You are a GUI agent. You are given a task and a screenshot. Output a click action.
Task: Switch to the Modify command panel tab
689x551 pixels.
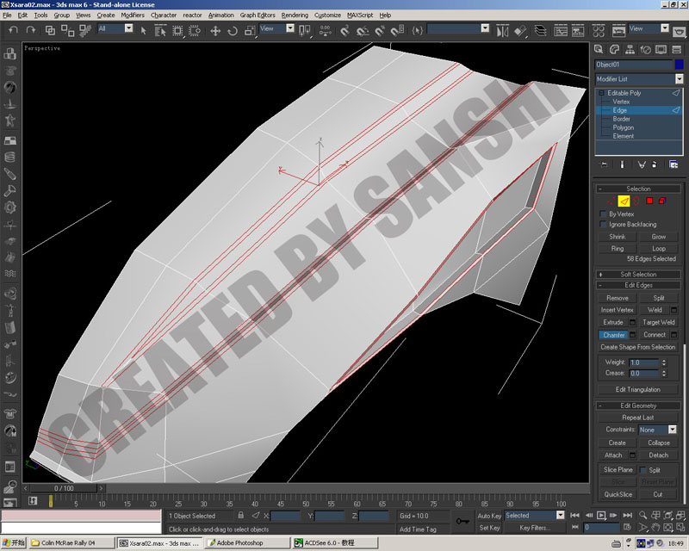click(614, 50)
